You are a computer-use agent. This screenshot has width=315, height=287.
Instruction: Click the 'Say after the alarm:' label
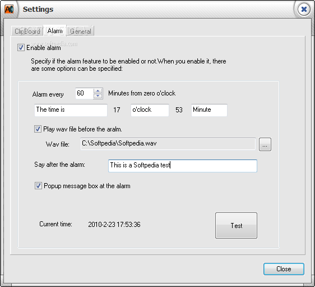coord(59,165)
